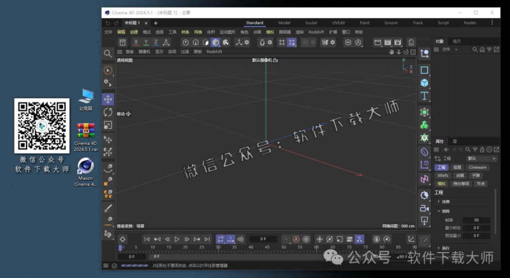The width and height of the screenshot is (510, 278).
Task: Click the 帧率 value field
Action: tap(476, 220)
